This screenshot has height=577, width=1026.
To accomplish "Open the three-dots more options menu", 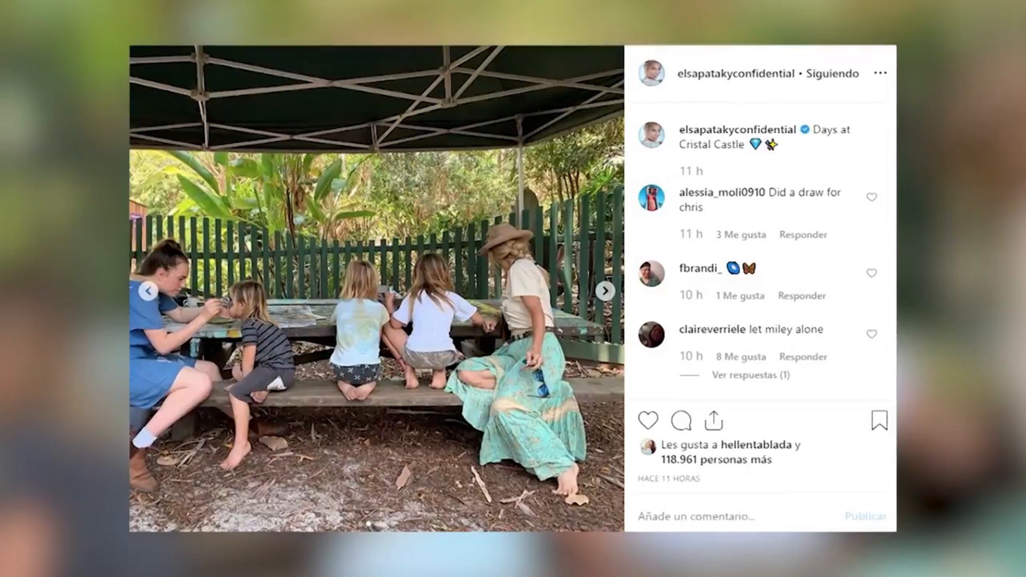I will click(x=880, y=73).
